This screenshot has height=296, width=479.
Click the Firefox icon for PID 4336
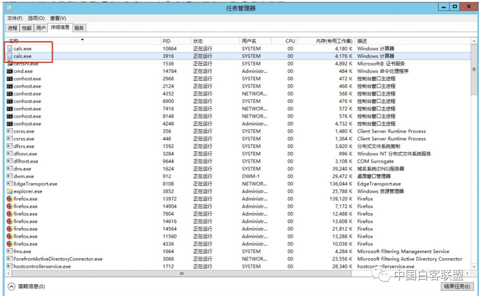pos(9,244)
